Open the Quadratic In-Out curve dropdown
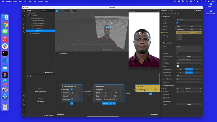217x122 pixels. coord(112,99)
